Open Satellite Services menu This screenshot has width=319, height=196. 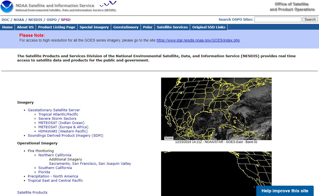point(172,27)
